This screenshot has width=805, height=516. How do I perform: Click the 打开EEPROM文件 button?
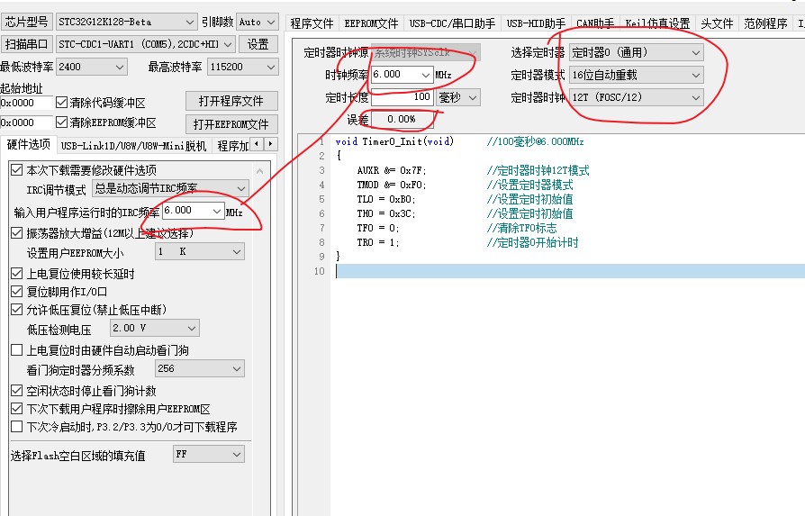[231, 124]
